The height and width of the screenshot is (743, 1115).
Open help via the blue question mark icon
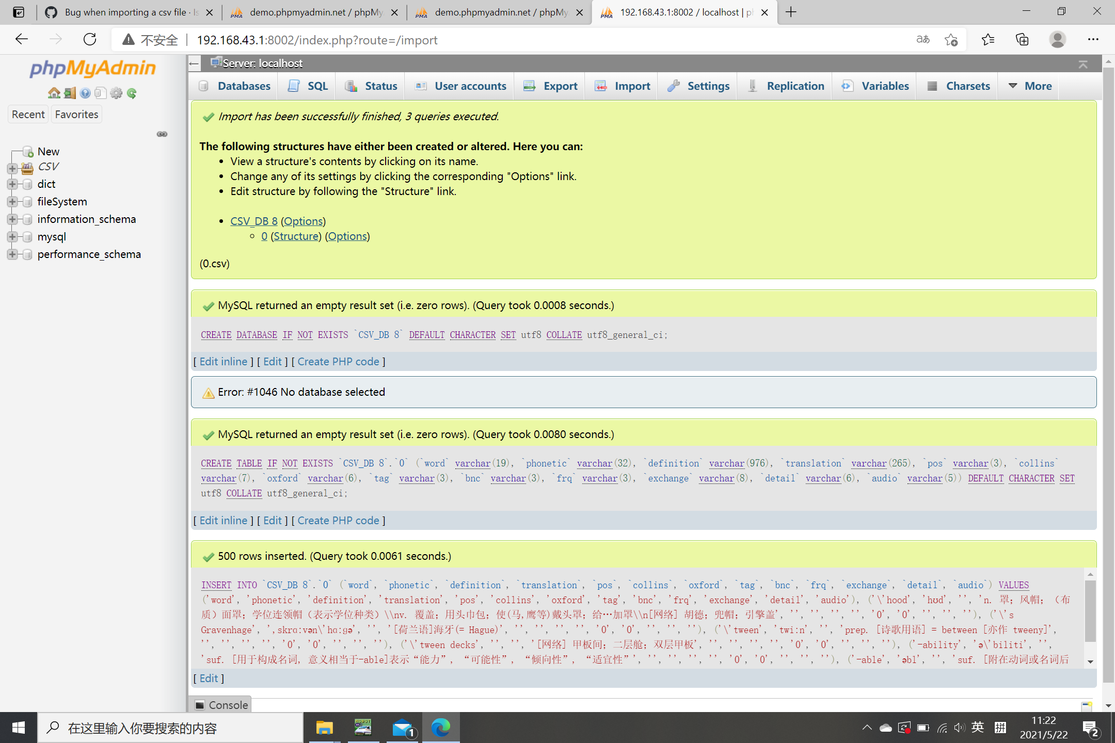pyautogui.click(x=85, y=93)
